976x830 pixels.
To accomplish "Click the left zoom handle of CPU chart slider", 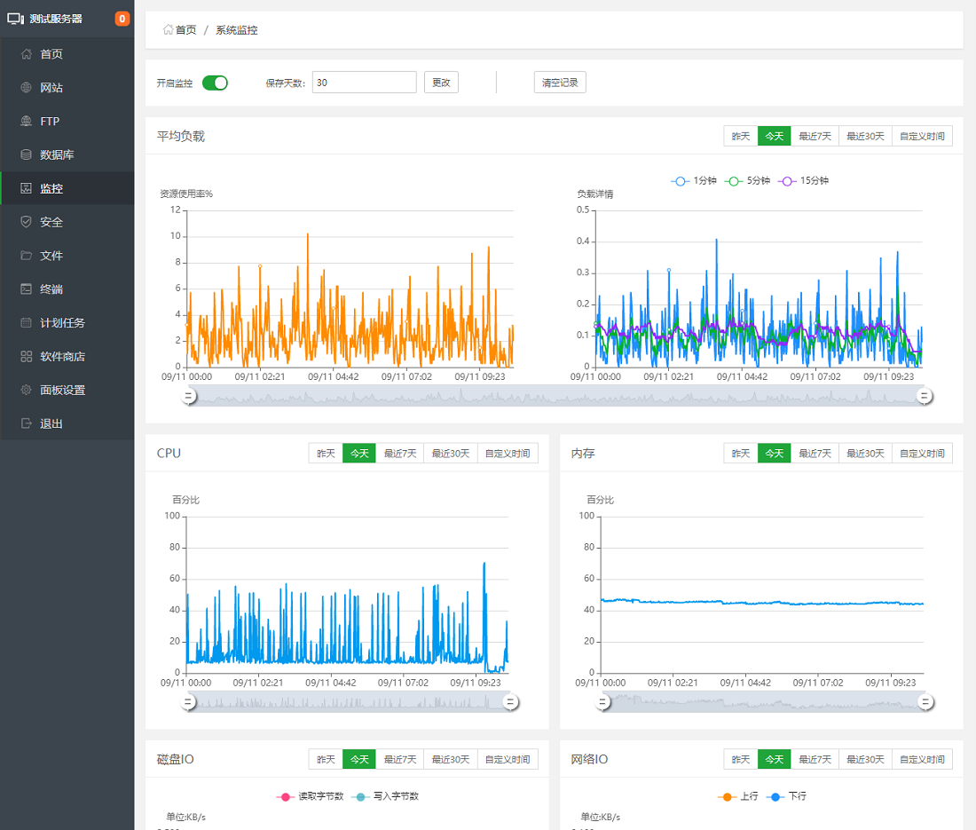I will click(x=188, y=702).
